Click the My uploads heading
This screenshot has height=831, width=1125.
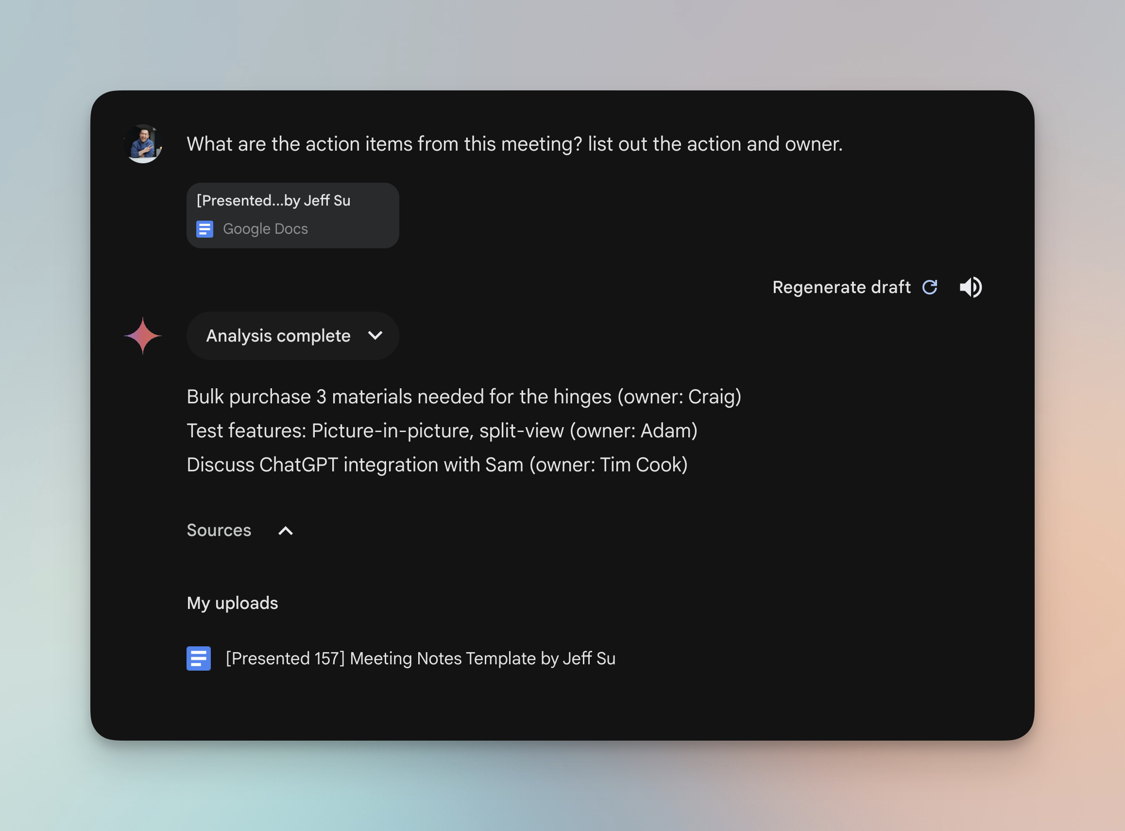pyautogui.click(x=232, y=603)
